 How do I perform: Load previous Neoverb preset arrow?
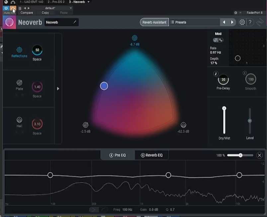point(224,22)
